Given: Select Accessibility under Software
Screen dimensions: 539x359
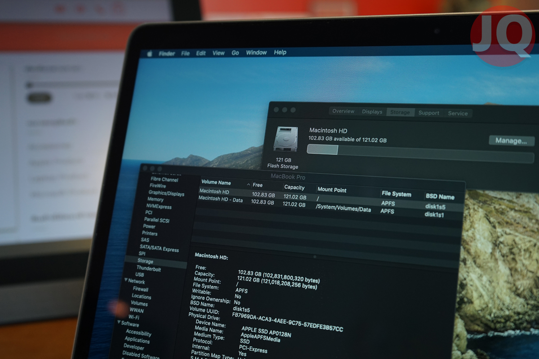Looking at the screenshot, I should pos(138,333).
